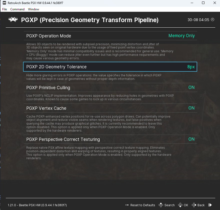Click the NCLIP implementation description text
This screenshot has height=210, width=220.
pos(100,97)
